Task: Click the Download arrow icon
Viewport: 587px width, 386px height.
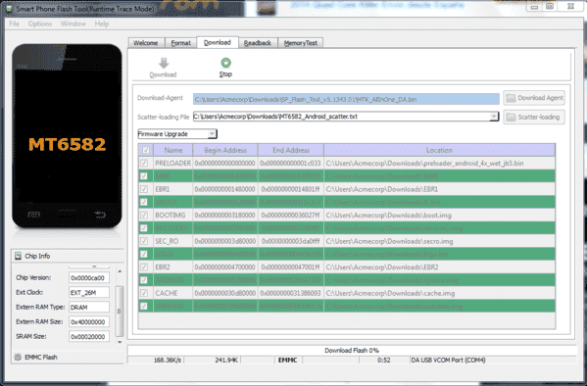Action: click(x=164, y=63)
